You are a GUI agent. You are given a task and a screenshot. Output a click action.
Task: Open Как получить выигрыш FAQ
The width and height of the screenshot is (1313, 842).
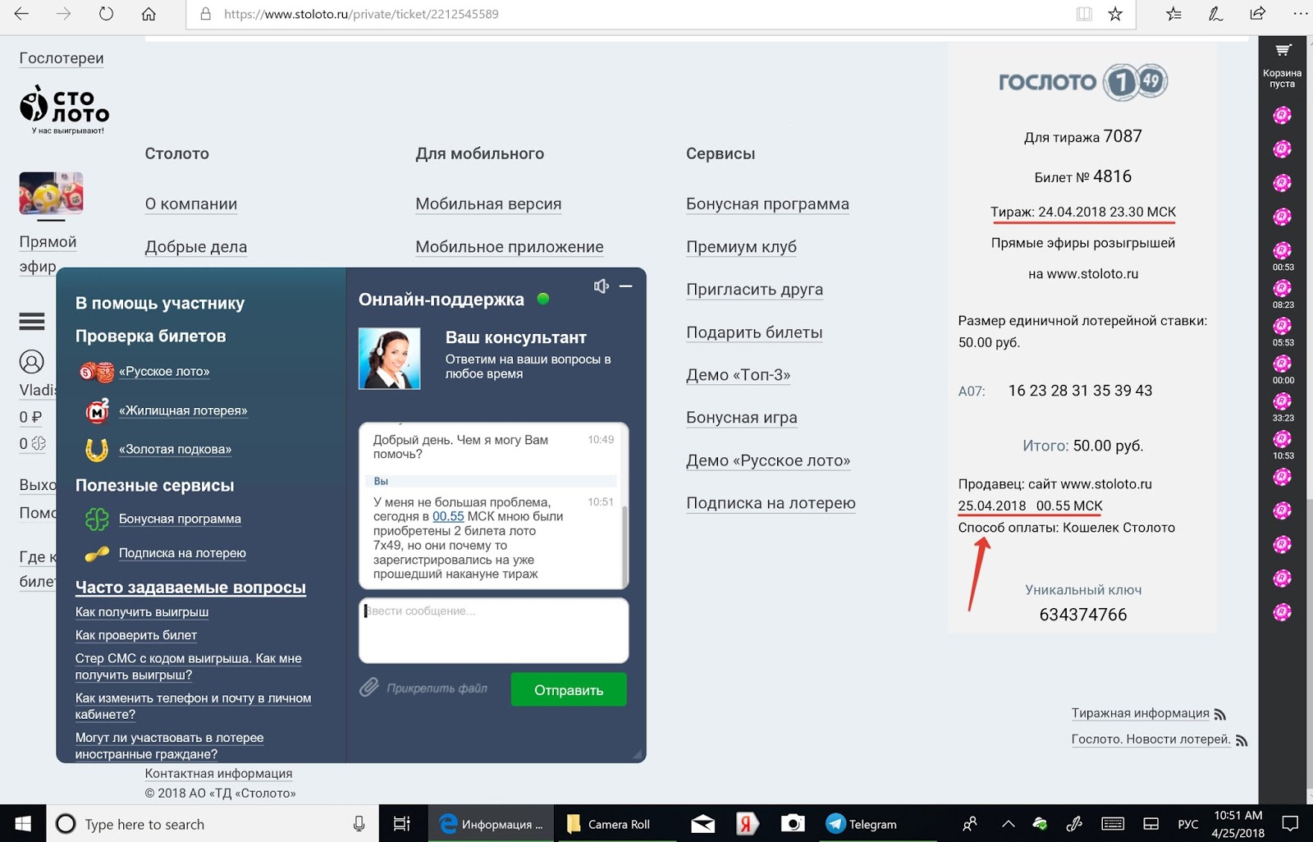point(142,611)
